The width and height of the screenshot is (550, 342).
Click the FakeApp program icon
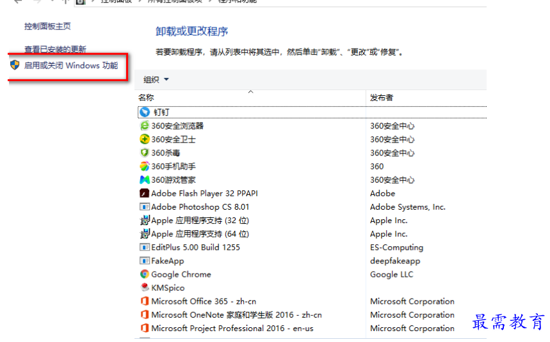point(145,261)
